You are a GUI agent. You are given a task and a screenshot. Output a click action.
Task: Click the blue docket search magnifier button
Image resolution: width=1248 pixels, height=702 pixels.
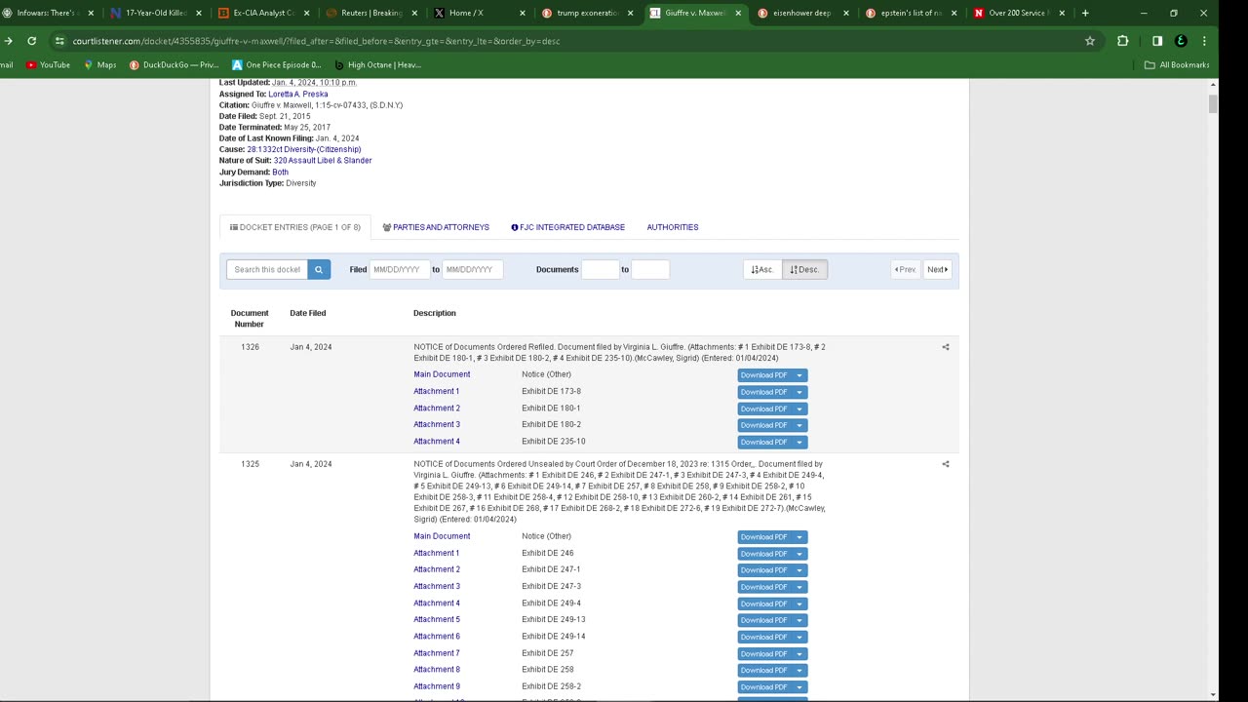(319, 269)
